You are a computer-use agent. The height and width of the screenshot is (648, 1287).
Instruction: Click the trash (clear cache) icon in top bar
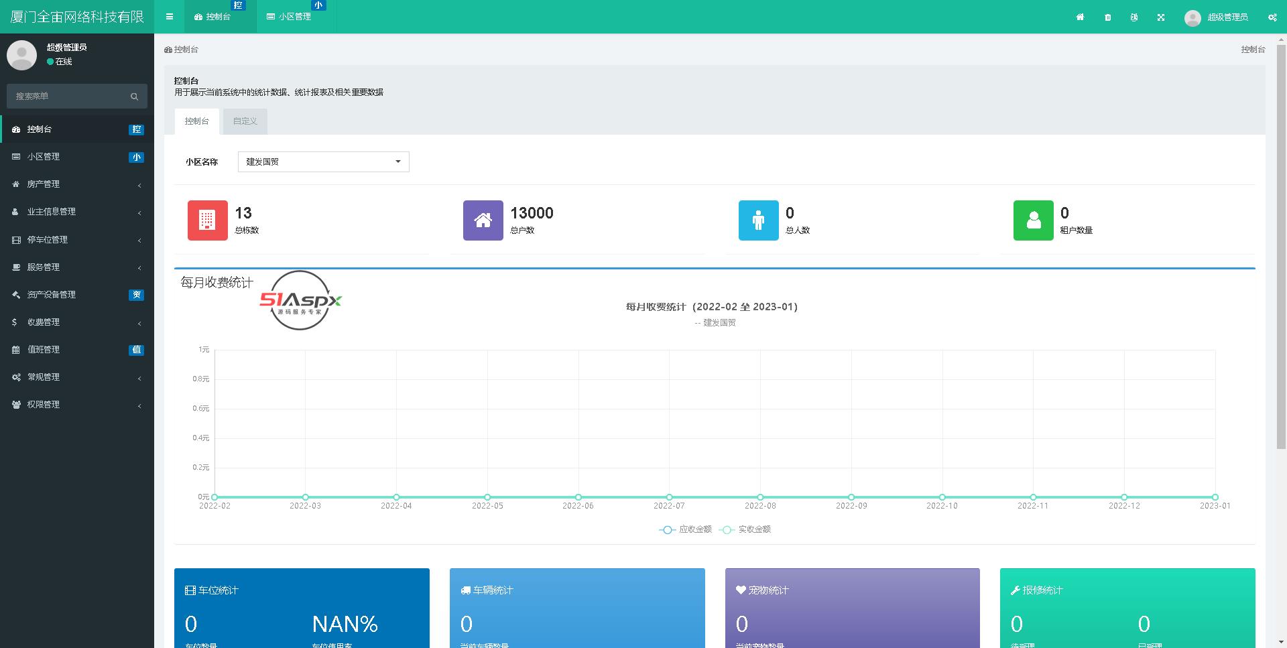1107,17
